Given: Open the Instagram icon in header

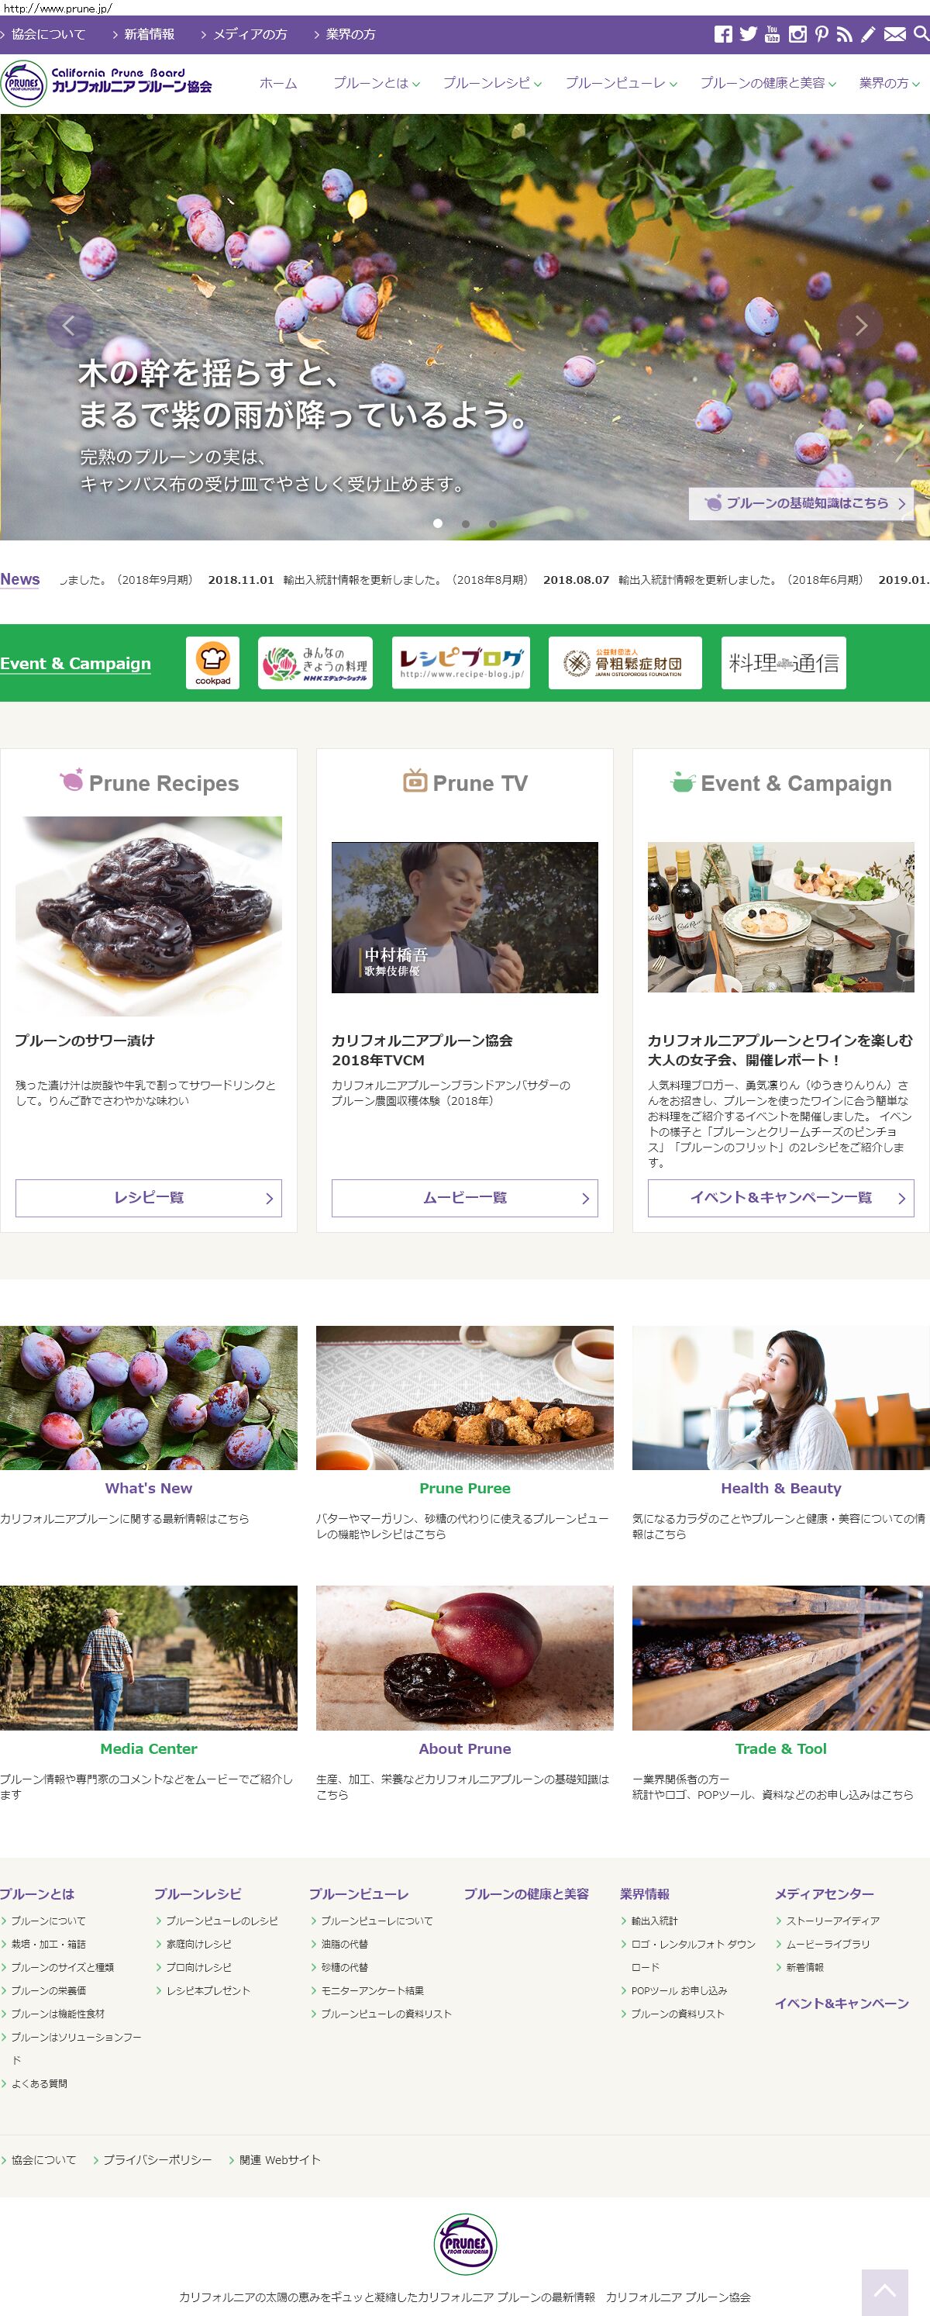Looking at the screenshot, I should 797,34.
